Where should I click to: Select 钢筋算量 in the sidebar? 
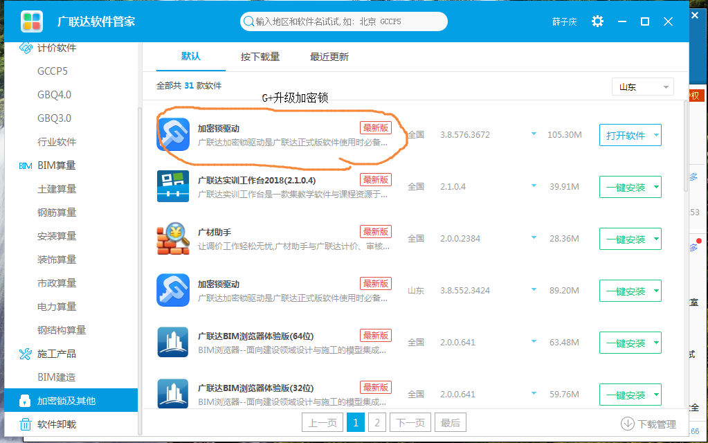tap(57, 213)
